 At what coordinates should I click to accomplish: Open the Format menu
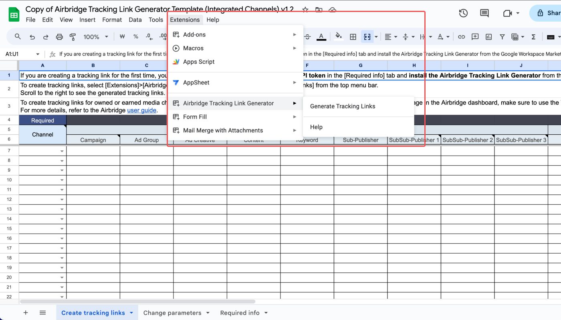click(112, 20)
